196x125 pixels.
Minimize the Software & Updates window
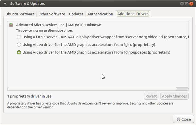182,4
